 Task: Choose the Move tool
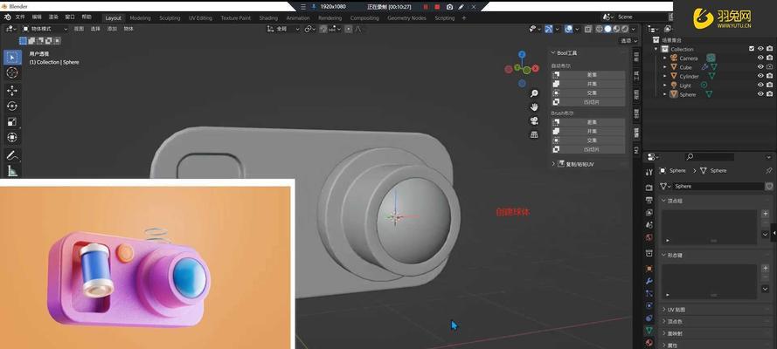[12, 91]
